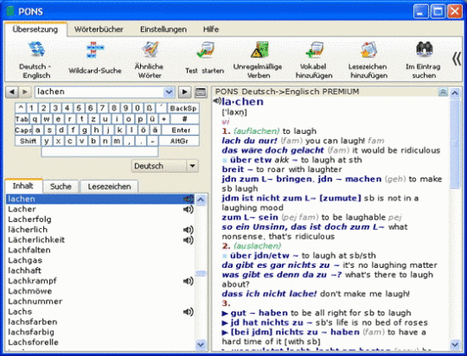This screenshot has width=467, height=356.
Task: Click the ä virtual key
Action: (x=155, y=130)
